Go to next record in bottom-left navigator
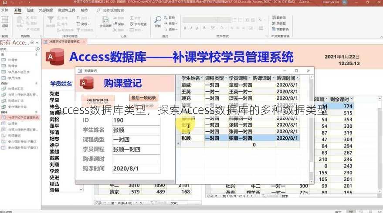383x213 pixels. [x=136, y=203]
